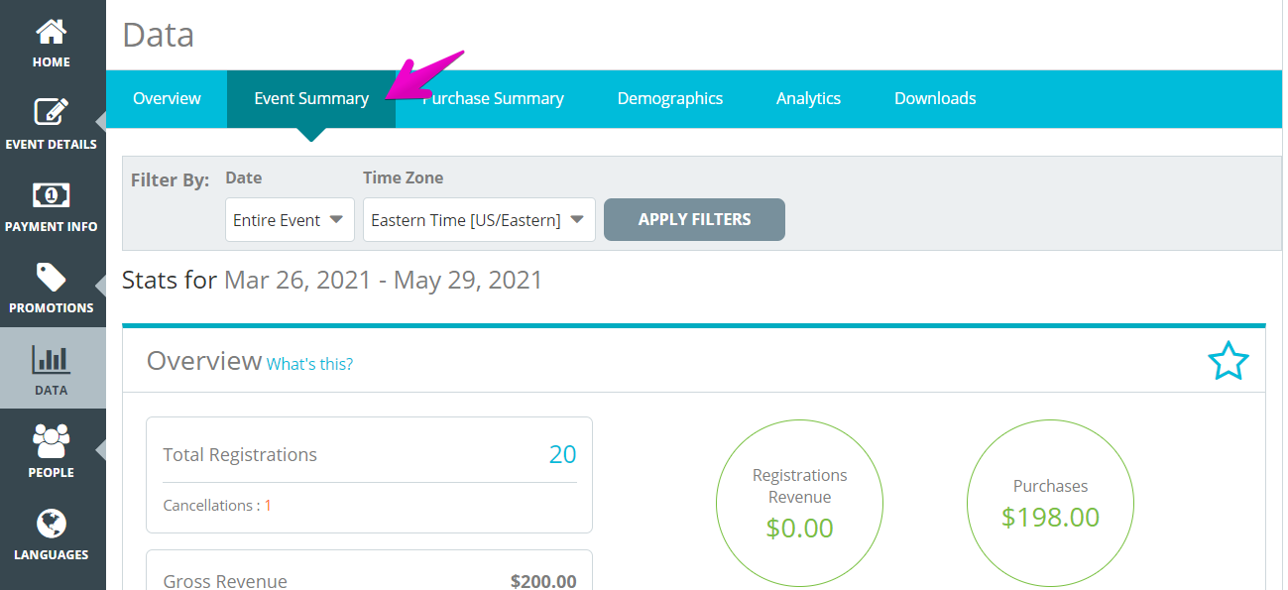Viewport: 1288px width, 590px height.
Task: Go to the Demographics tab
Action: (670, 98)
